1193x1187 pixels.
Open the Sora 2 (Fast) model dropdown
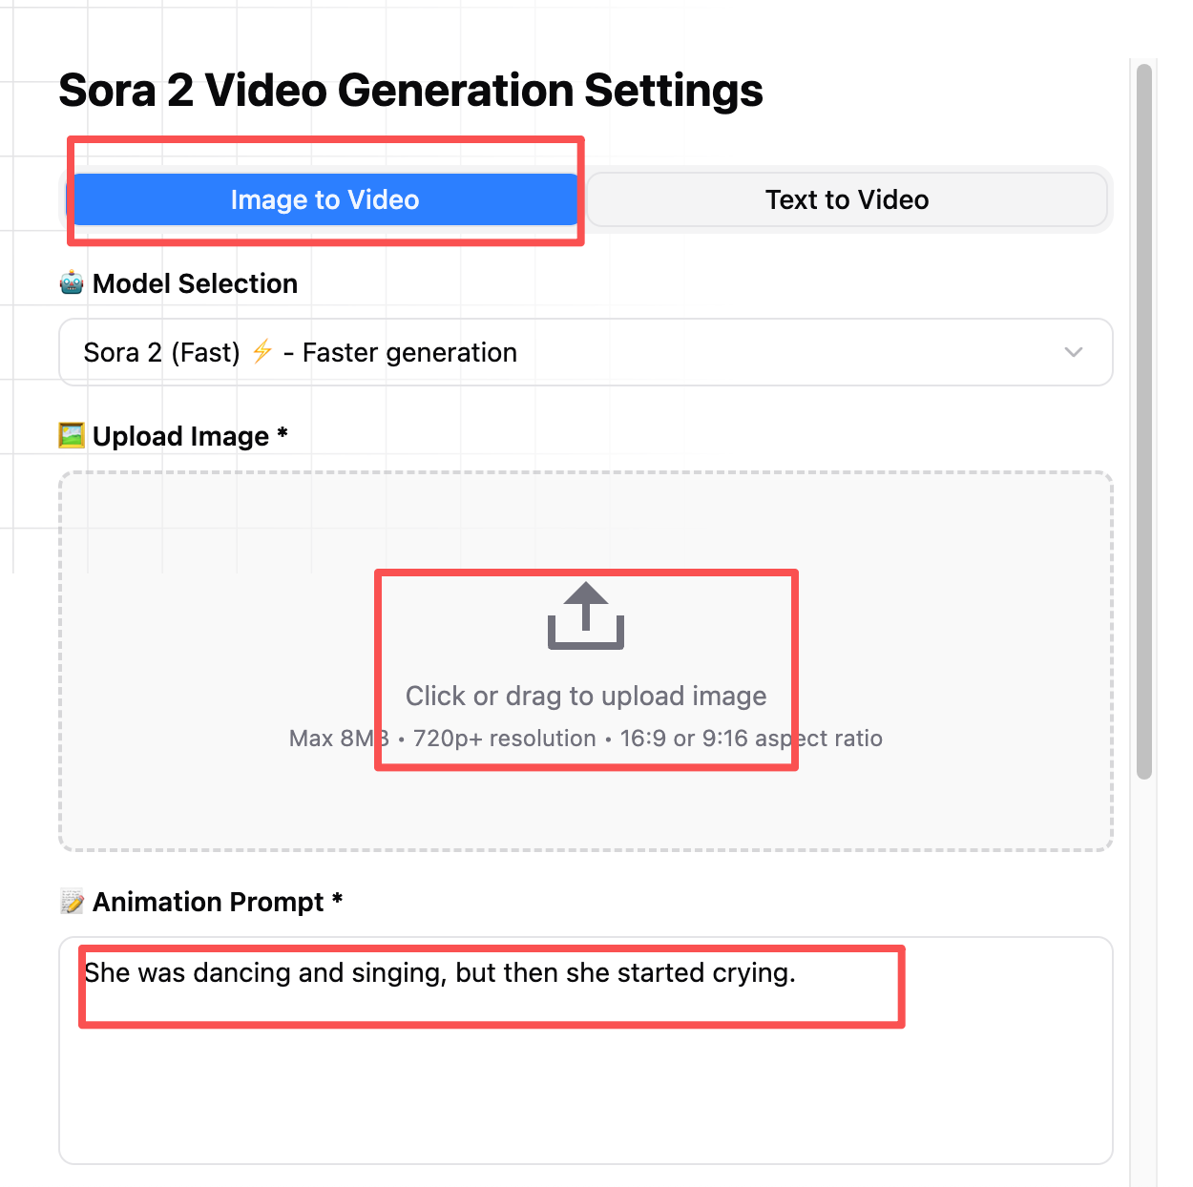tap(573, 352)
